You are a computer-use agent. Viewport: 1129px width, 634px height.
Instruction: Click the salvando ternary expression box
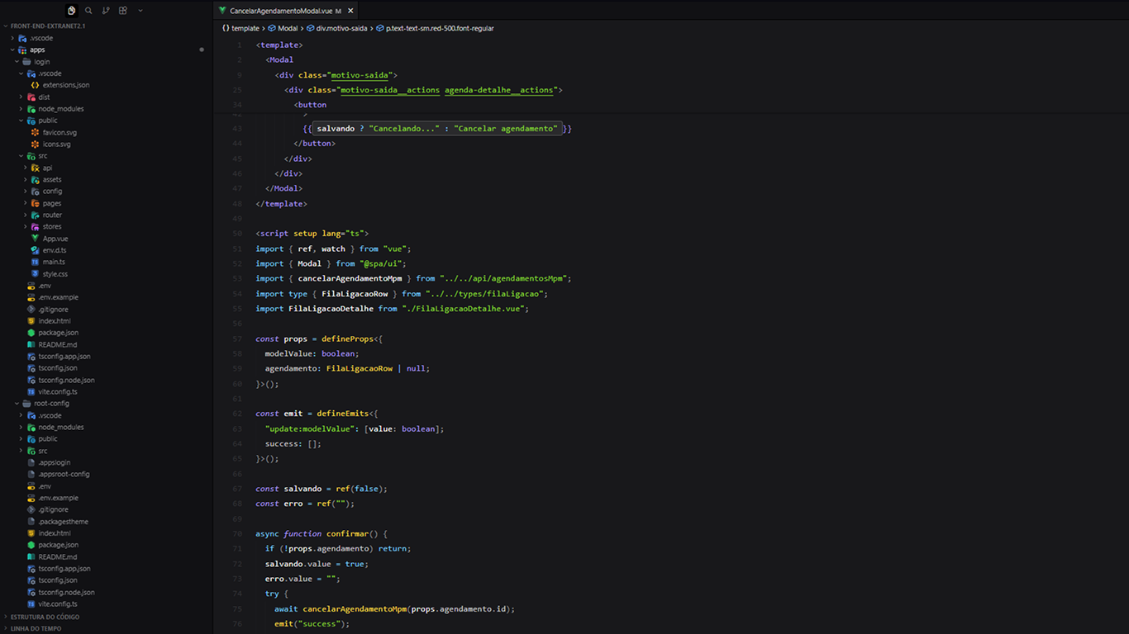click(x=437, y=129)
